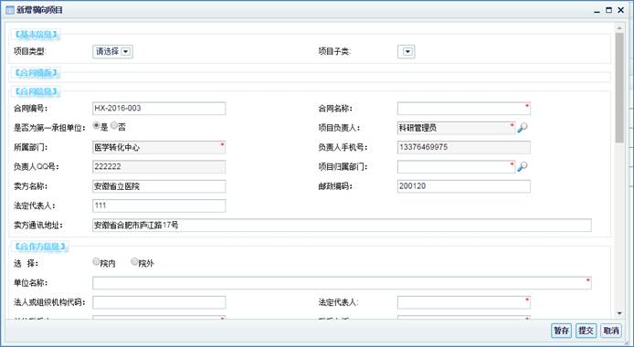
Task: Click the 卖方名称 field 安徽省立医院
Action: (x=159, y=186)
